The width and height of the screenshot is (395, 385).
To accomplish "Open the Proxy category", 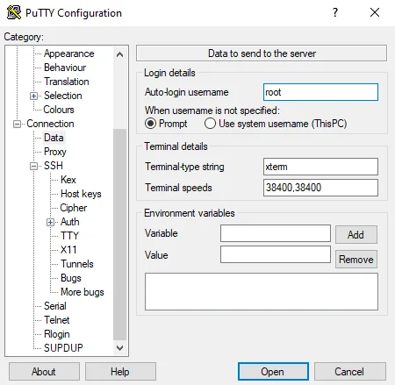I will (55, 152).
